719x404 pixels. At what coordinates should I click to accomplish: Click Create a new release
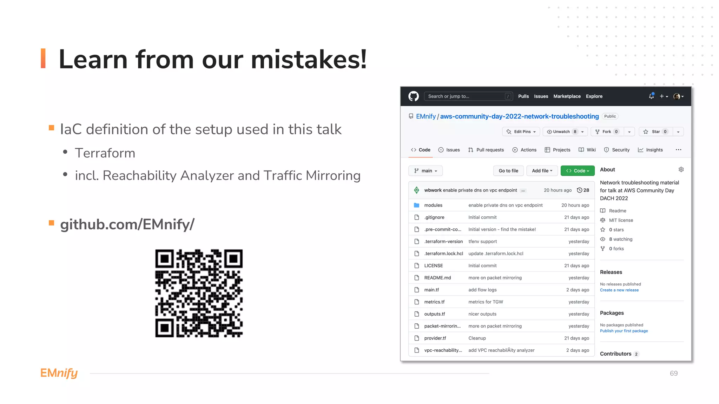tap(619, 290)
